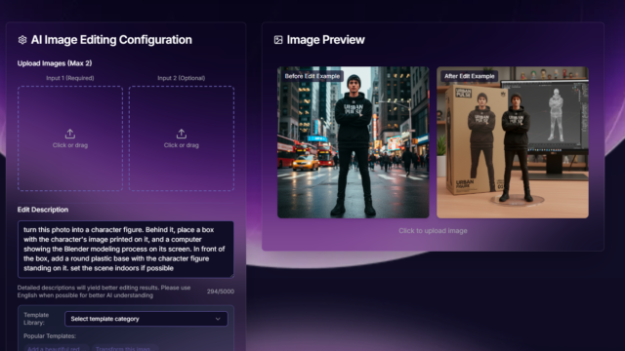Click the Template Library label
Screen dimensions: 625x351
pos(36,319)
